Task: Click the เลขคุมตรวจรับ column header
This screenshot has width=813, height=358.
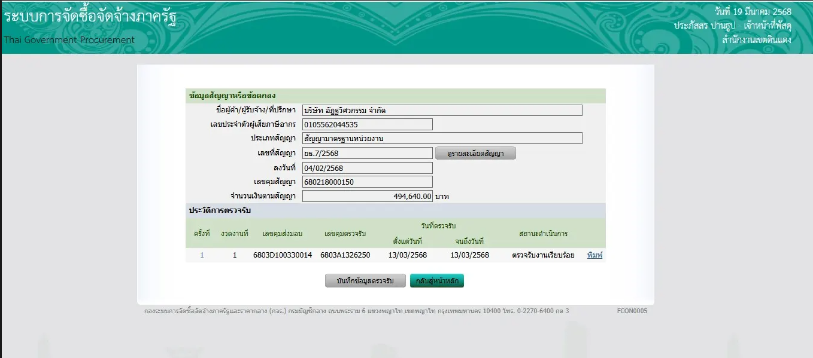Action: [345, 233]
